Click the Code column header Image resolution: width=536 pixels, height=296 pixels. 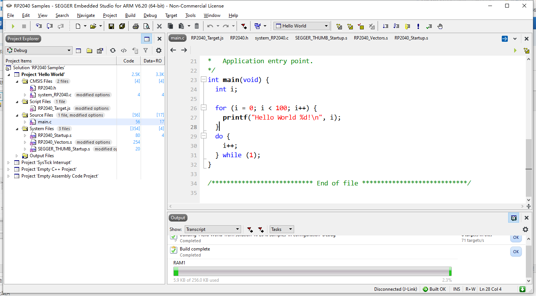coord(129,61)
